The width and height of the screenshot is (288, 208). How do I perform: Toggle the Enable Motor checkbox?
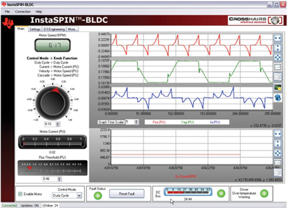[x=20, y=194]
